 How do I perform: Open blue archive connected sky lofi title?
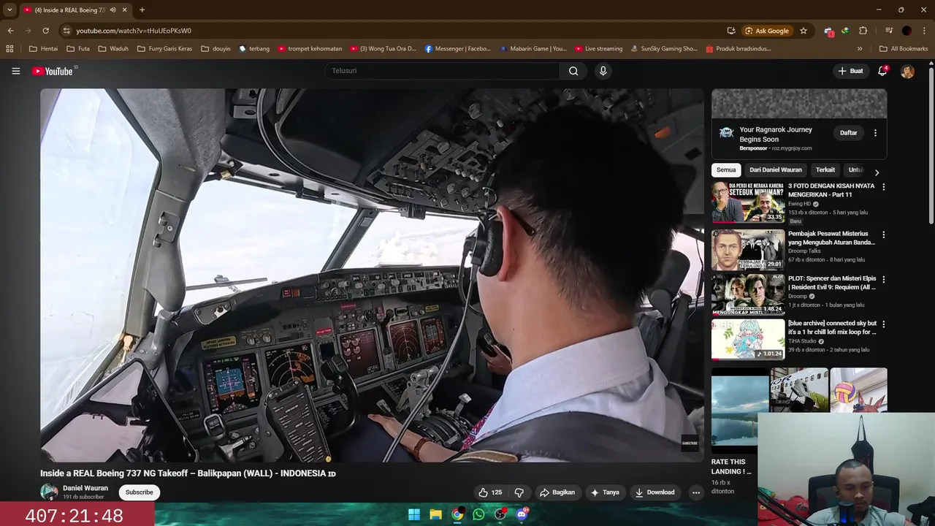[x=832, y=327]
